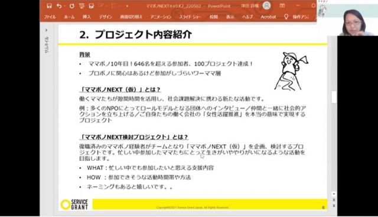Click the 操作アシスト search field
The height and width of the screenshot is (217, 378).
coord(301,17)
